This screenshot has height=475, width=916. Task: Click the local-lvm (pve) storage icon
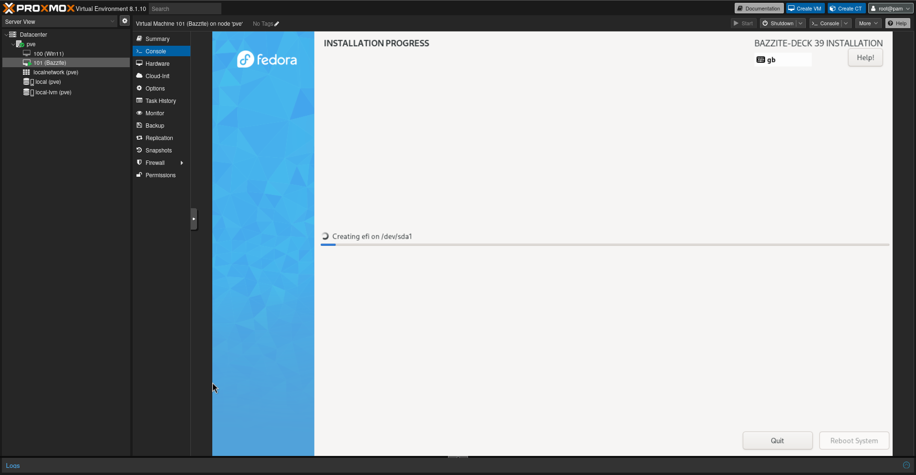tap(28, 92)
